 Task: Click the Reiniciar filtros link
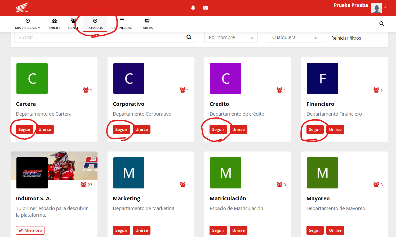[x=346, y=38]
